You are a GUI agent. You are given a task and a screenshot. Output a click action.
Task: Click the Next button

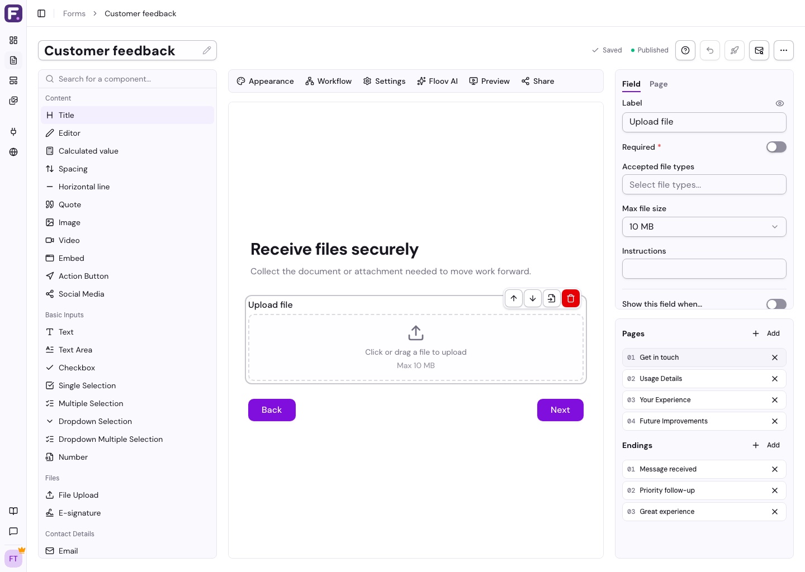coord(560,410)
